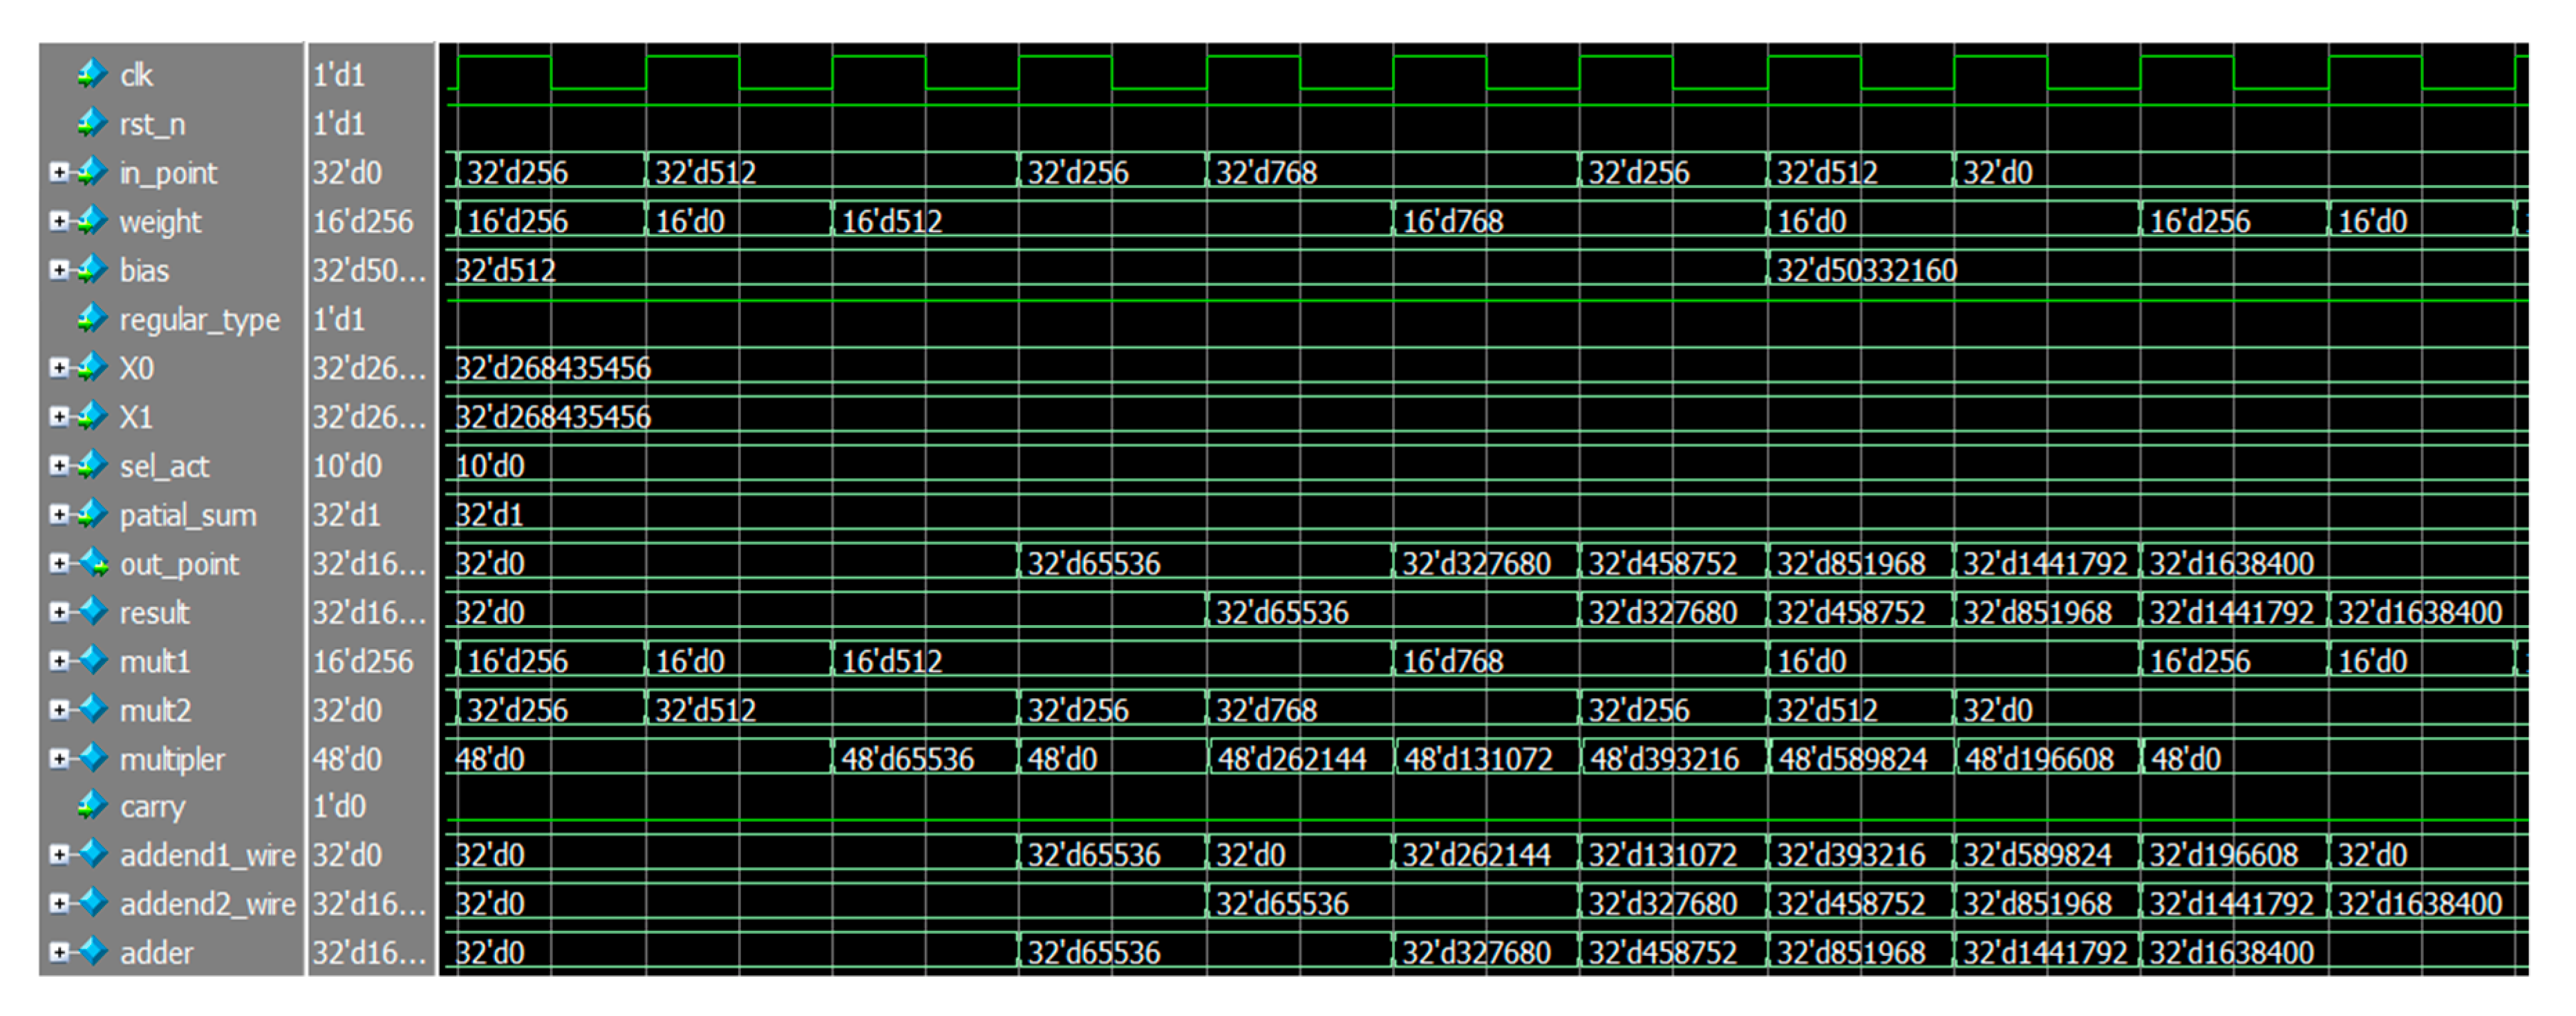Click the carry signal icon
2576x1016 pixels.
(94, 805)
